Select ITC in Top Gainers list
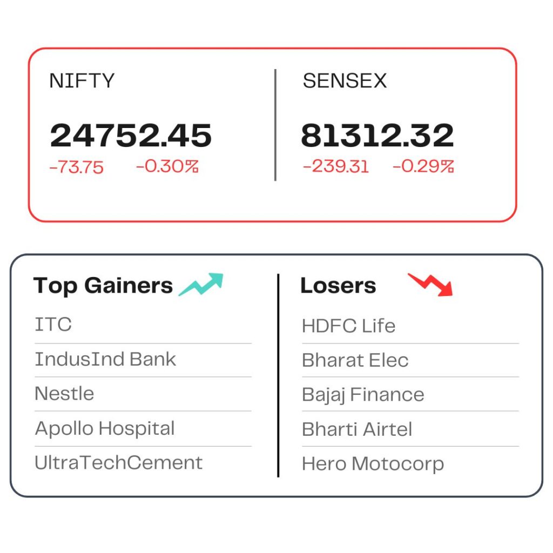This screenshot has width=553, height=553. coord(53,325)
